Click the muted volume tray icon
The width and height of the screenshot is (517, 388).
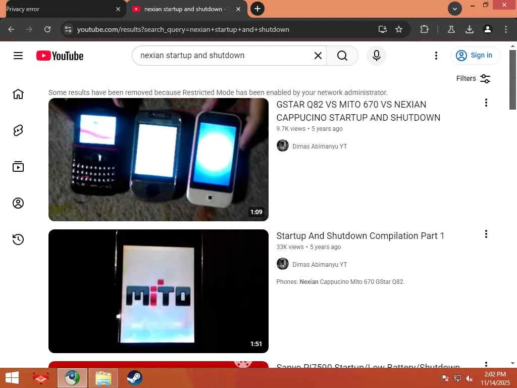(469, 378)
